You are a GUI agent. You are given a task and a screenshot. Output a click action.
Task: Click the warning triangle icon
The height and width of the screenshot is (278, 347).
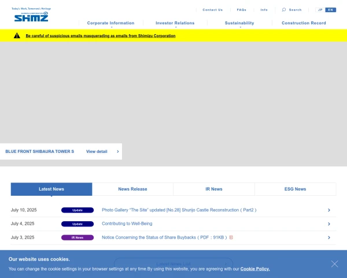17,35
